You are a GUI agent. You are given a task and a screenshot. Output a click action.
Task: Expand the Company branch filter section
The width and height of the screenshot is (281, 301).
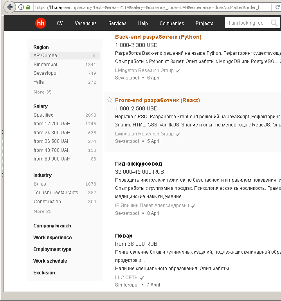tap(52, 225)
